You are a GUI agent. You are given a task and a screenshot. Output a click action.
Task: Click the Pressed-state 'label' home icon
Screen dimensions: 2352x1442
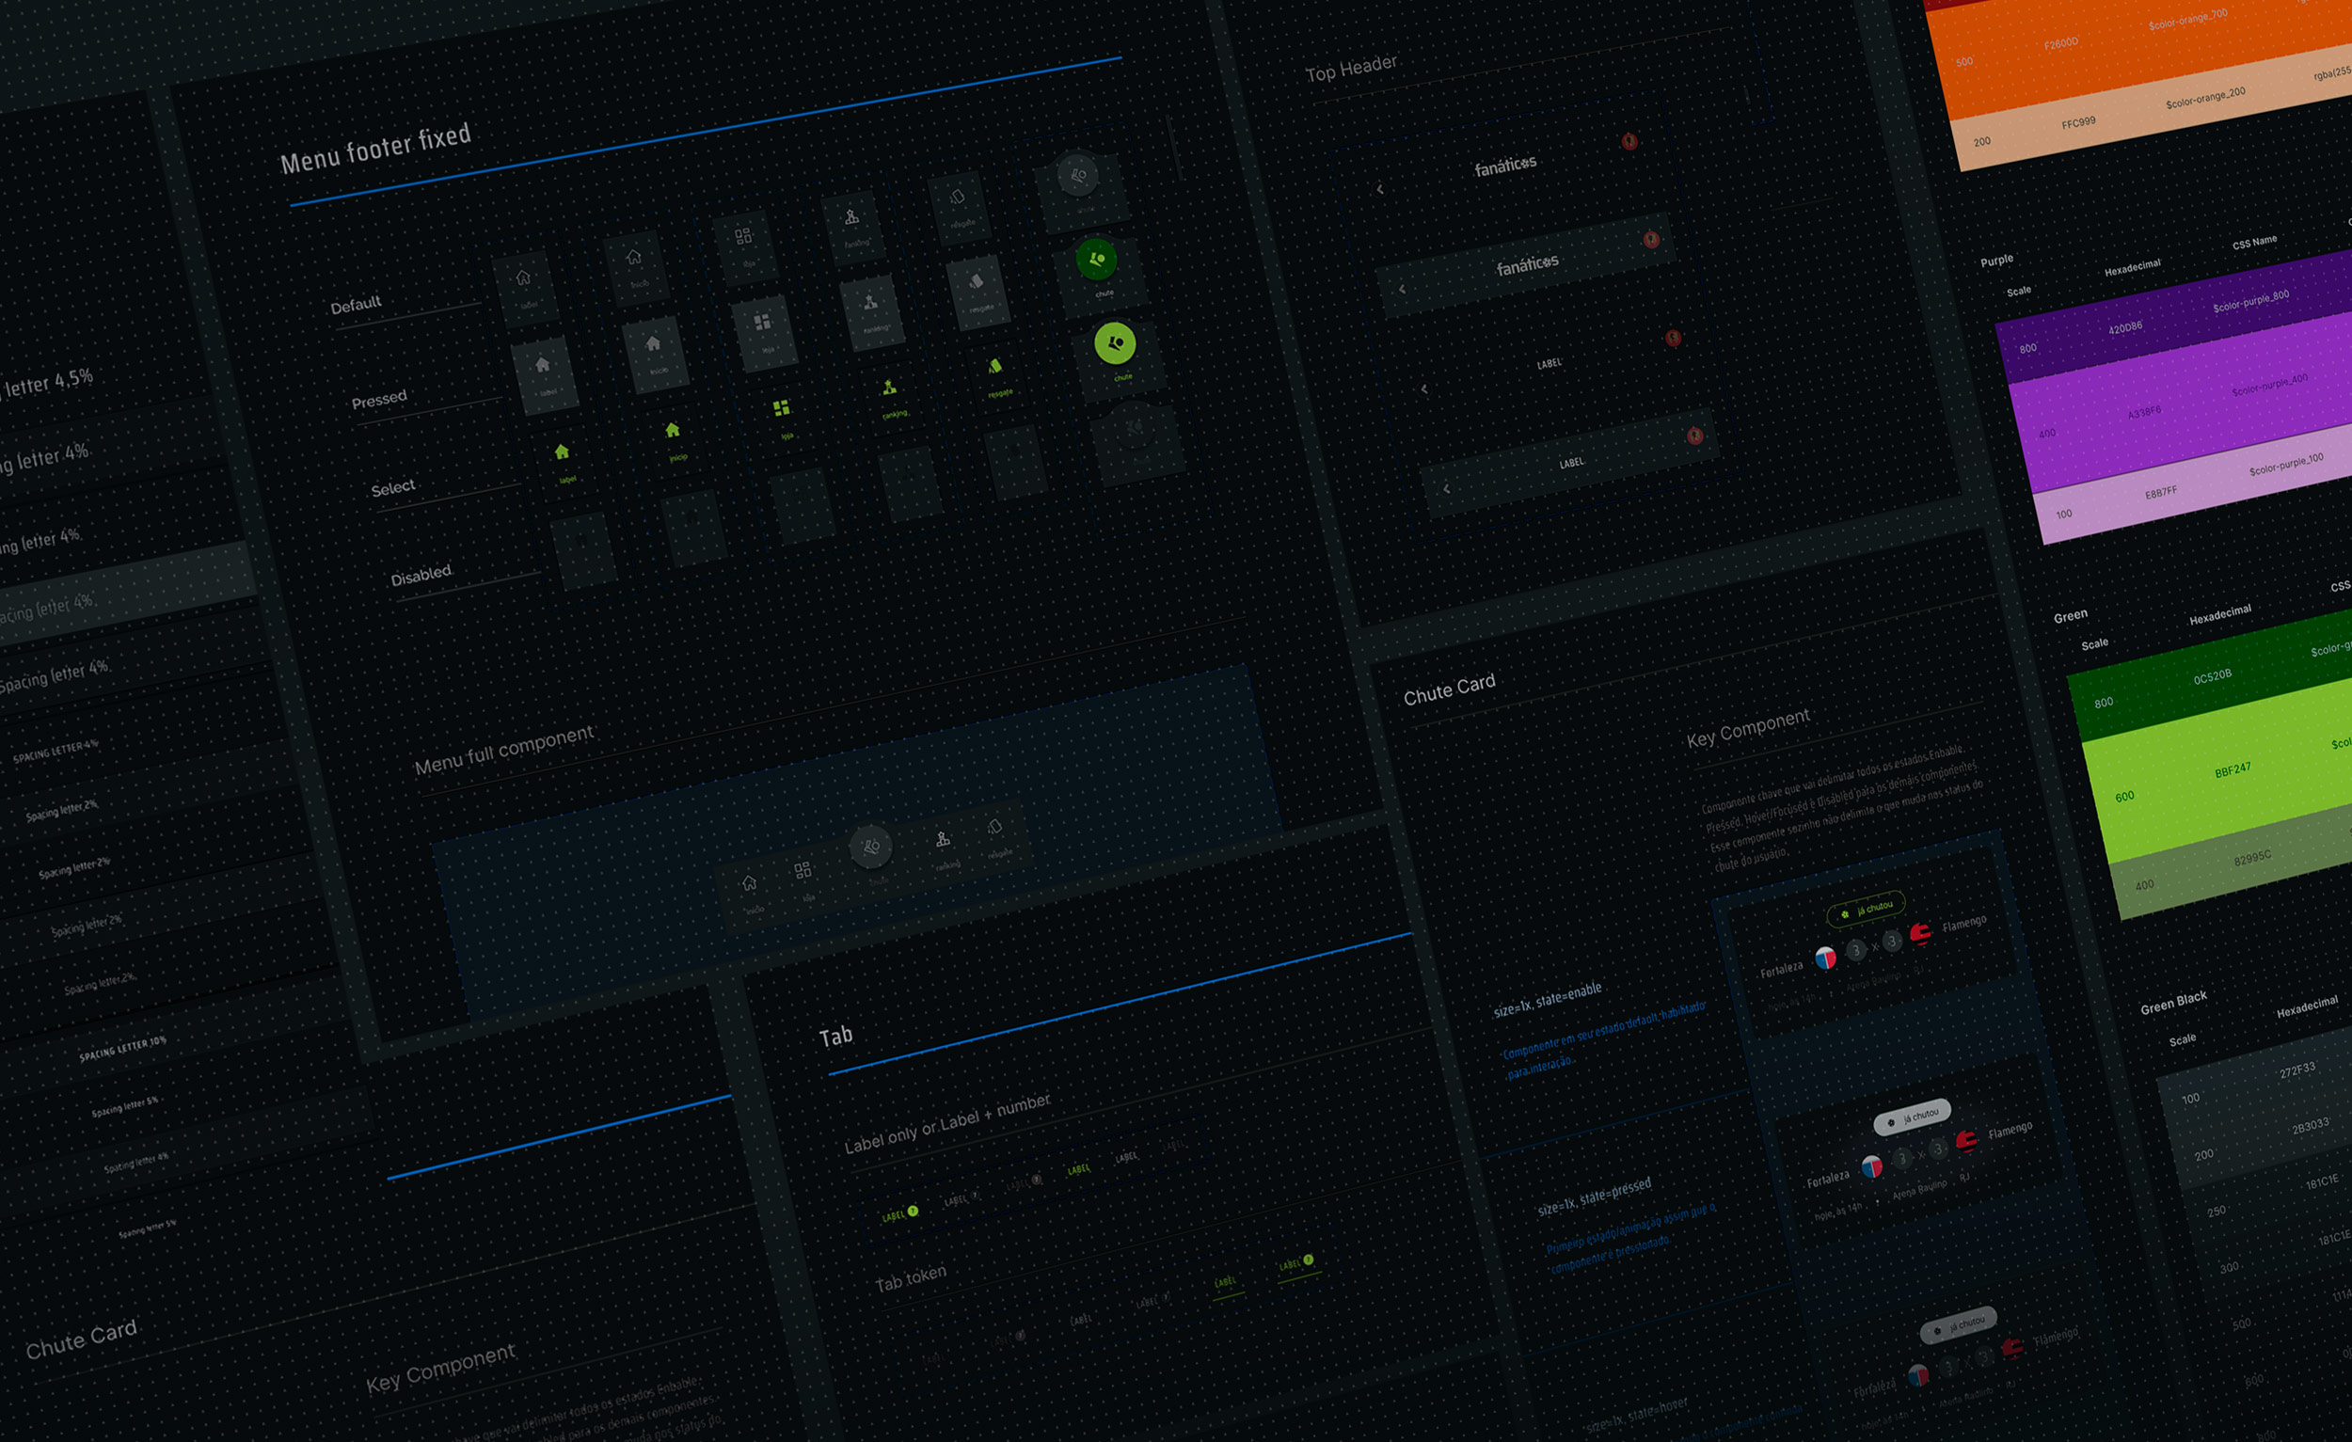[x=542, y=365]
